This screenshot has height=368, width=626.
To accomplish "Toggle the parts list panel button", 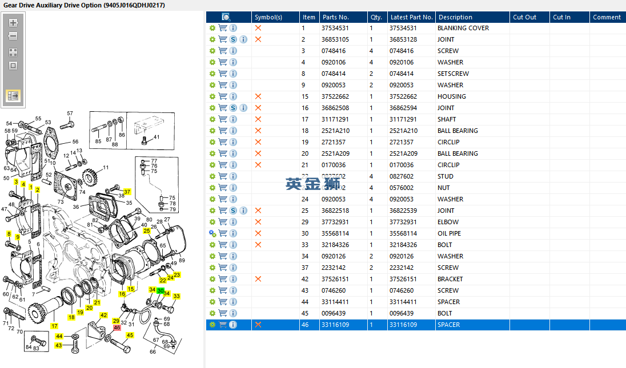I will point(13,96).
